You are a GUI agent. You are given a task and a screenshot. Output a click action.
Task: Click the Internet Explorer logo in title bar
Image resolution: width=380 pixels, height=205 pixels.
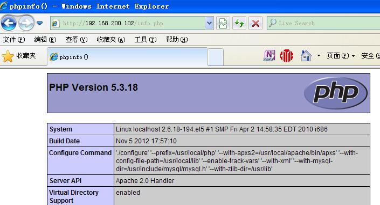point(4,6)
